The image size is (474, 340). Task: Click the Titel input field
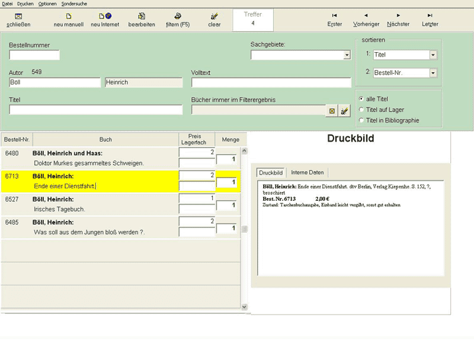click(x=96, y=110)
